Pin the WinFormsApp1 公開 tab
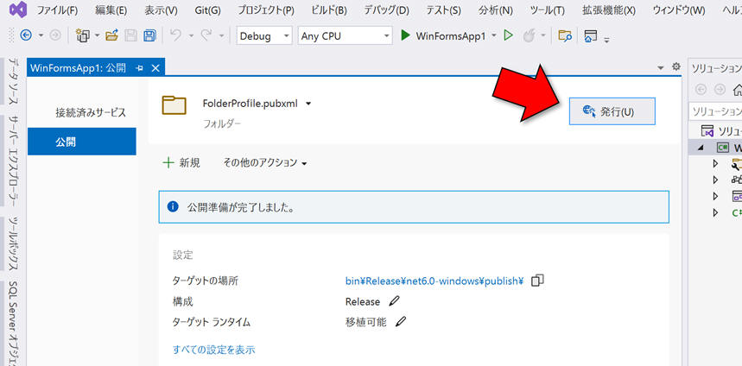Image resolution: width=742 pixels, height=366 pixels. point(140,68)
